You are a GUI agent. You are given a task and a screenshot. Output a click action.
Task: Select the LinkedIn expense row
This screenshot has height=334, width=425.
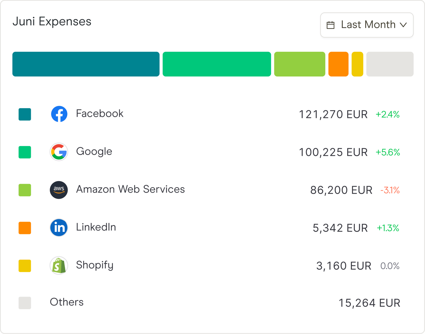pyautogui.click(x=96, y=227)
